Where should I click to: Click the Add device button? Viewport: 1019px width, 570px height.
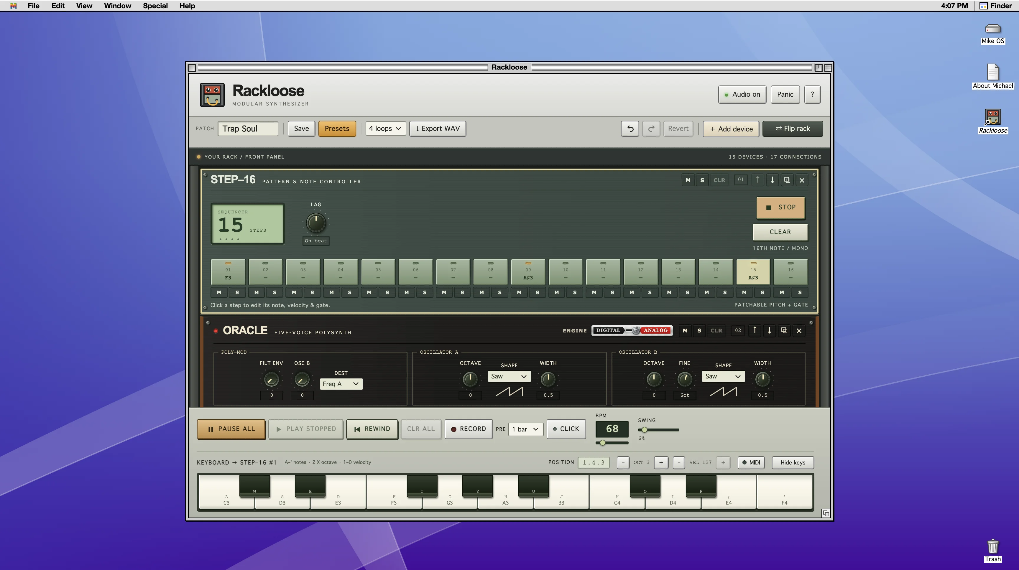tap(731, 129)
